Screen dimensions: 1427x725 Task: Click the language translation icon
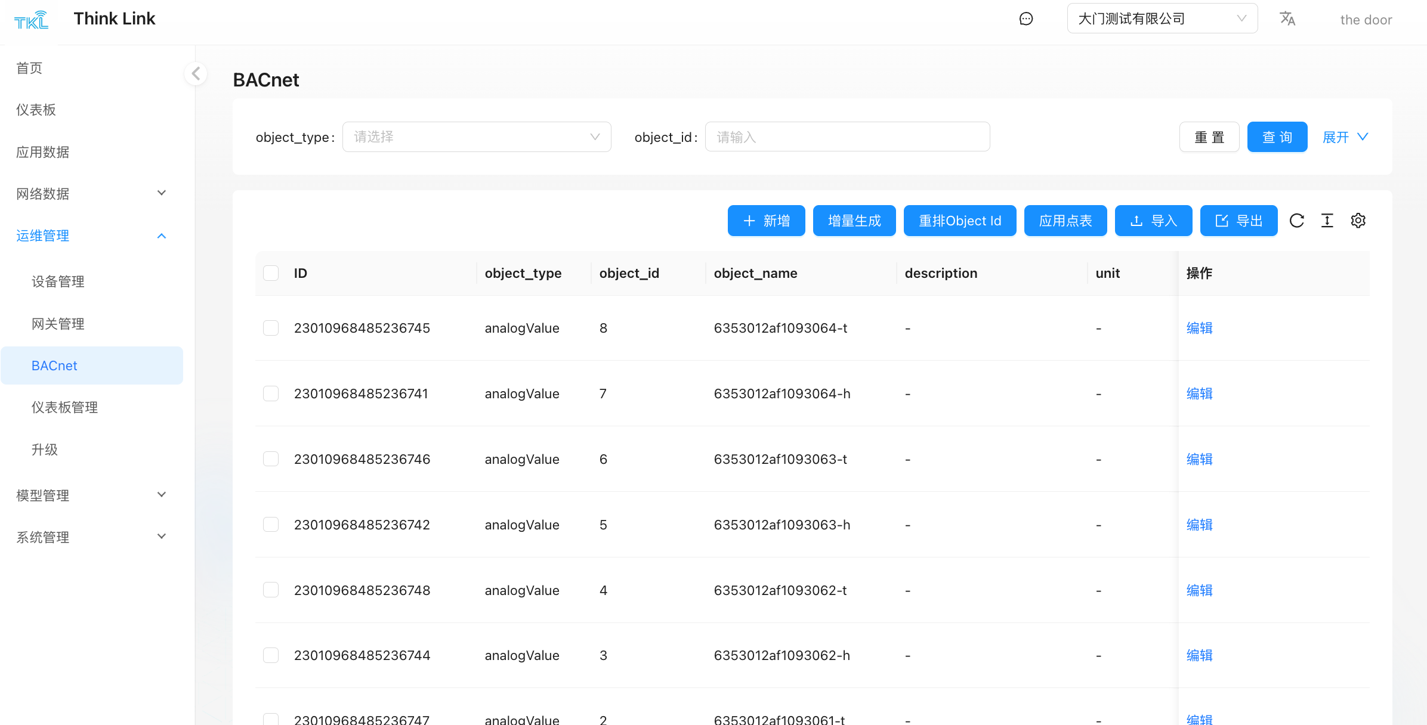1287,19
